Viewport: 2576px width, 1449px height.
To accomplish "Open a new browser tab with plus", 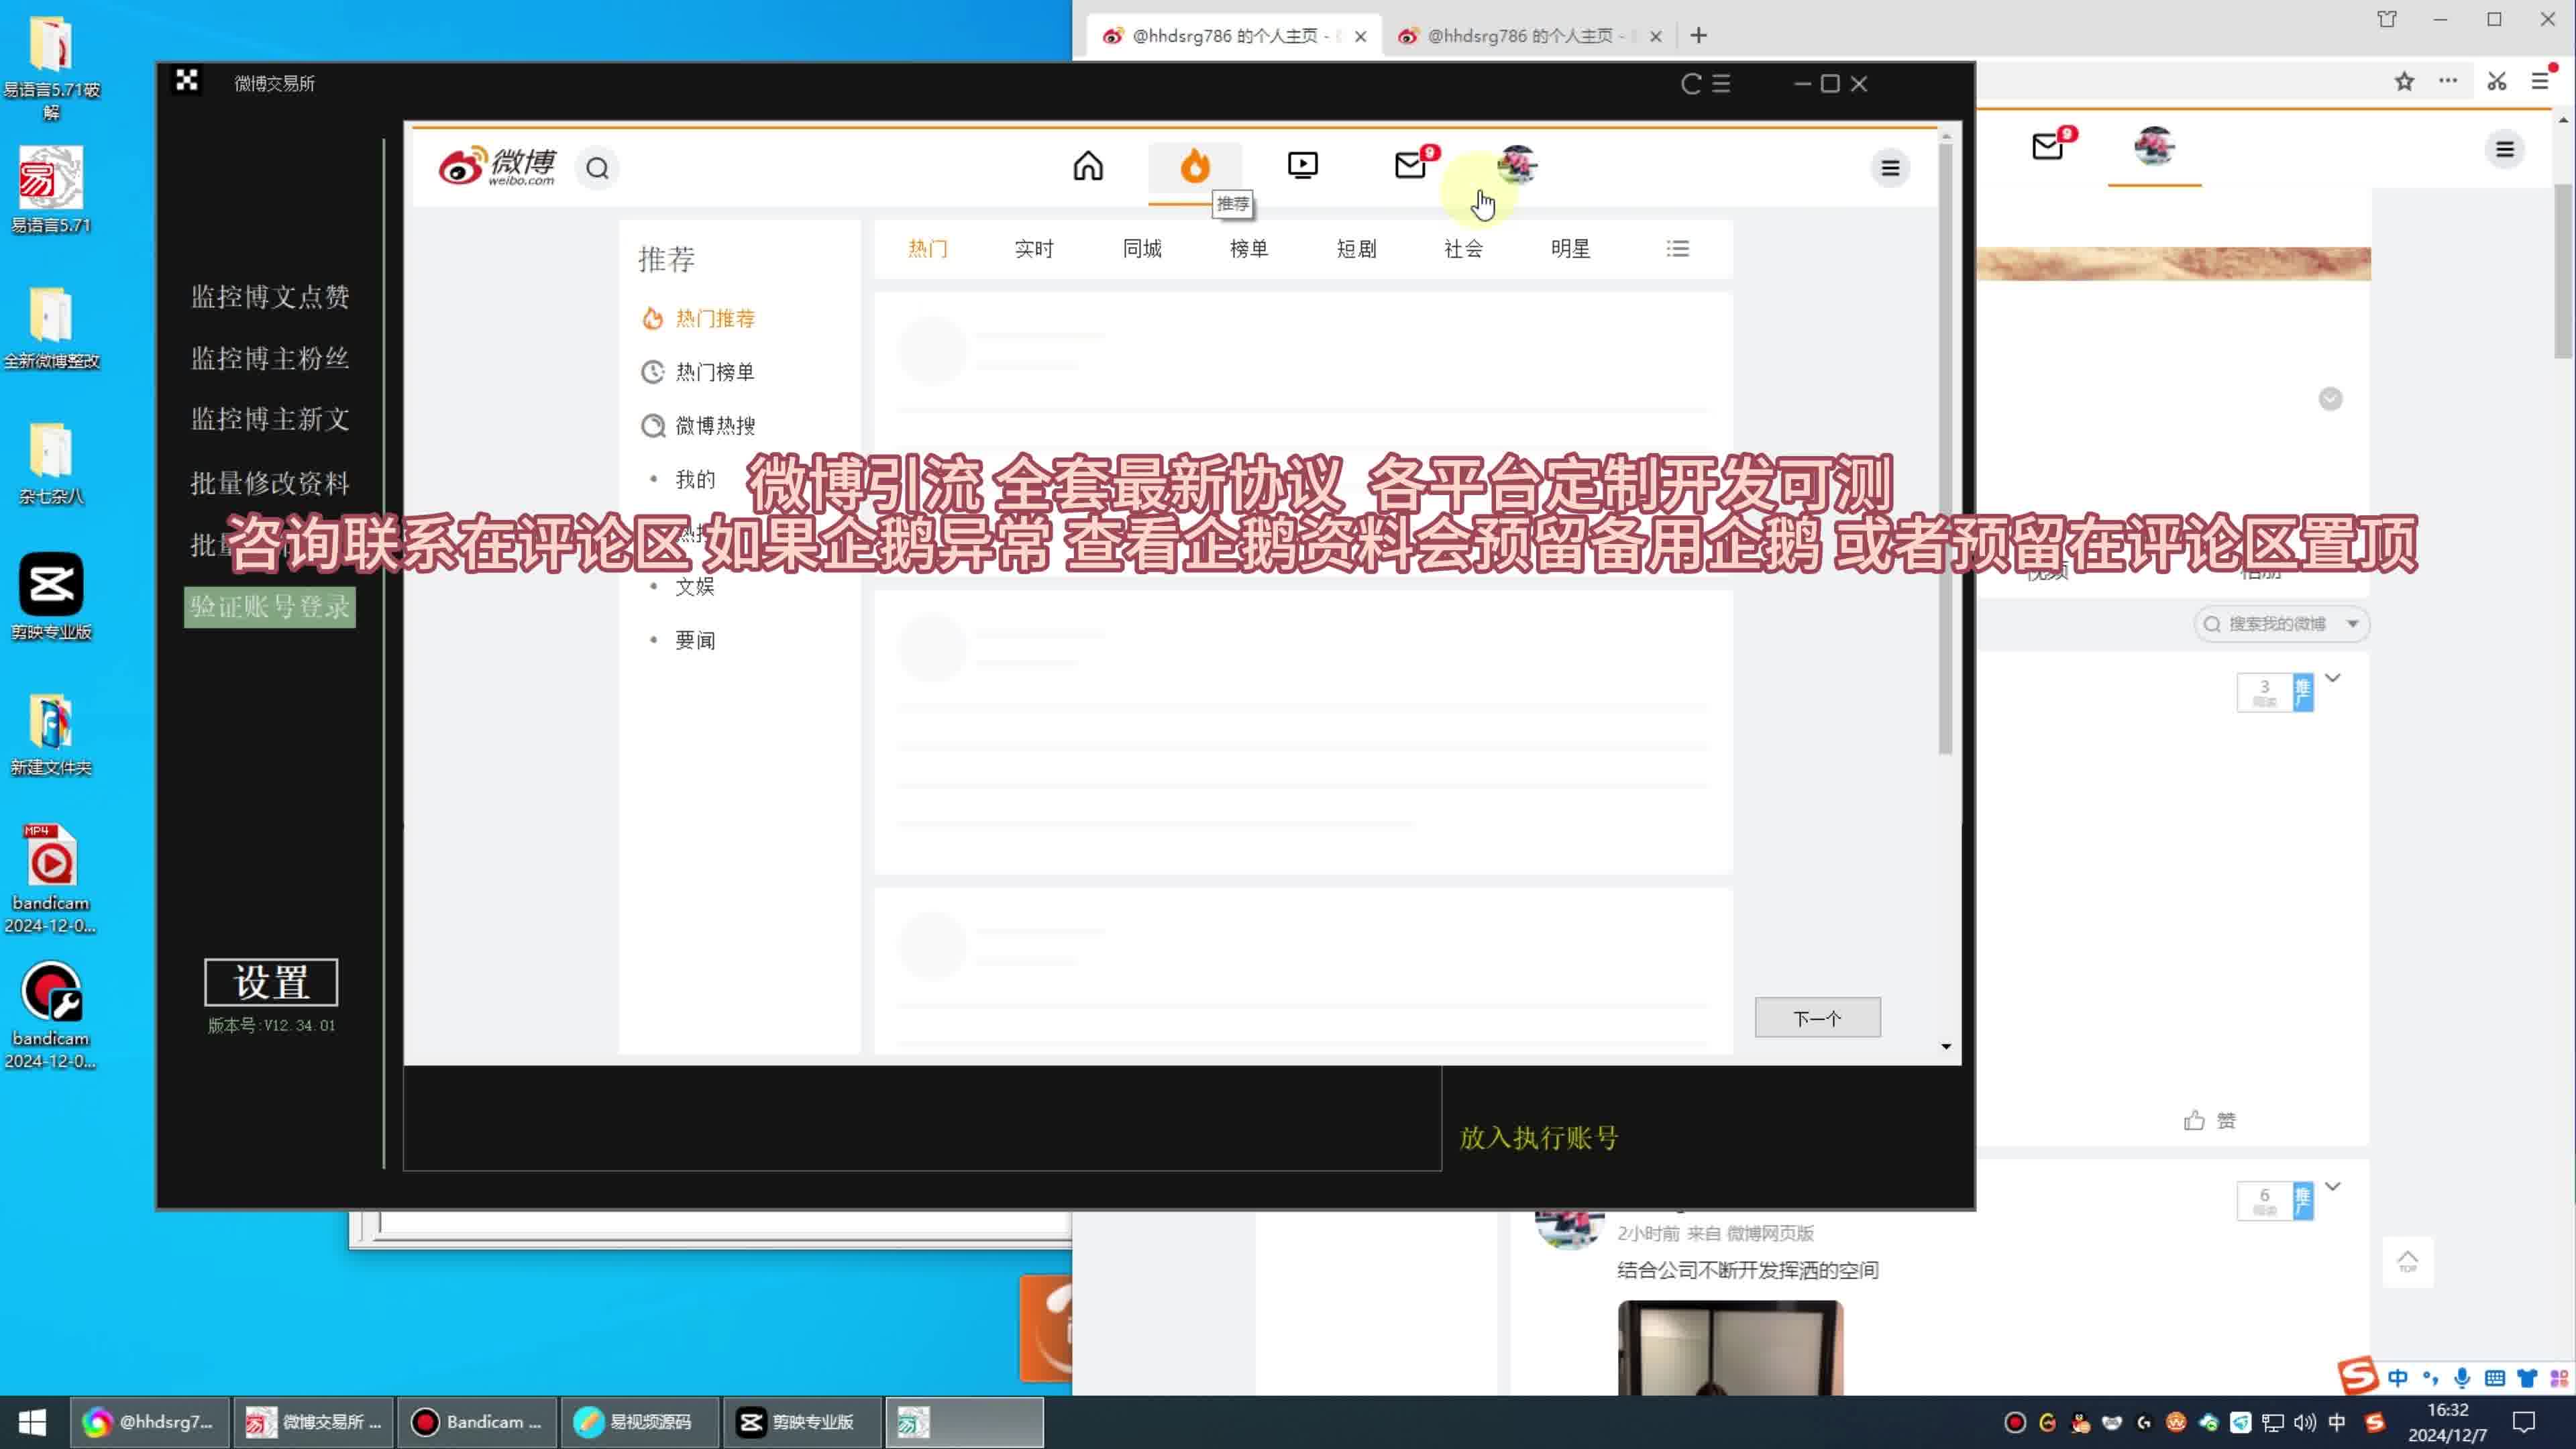I will tap(1698, 36).
